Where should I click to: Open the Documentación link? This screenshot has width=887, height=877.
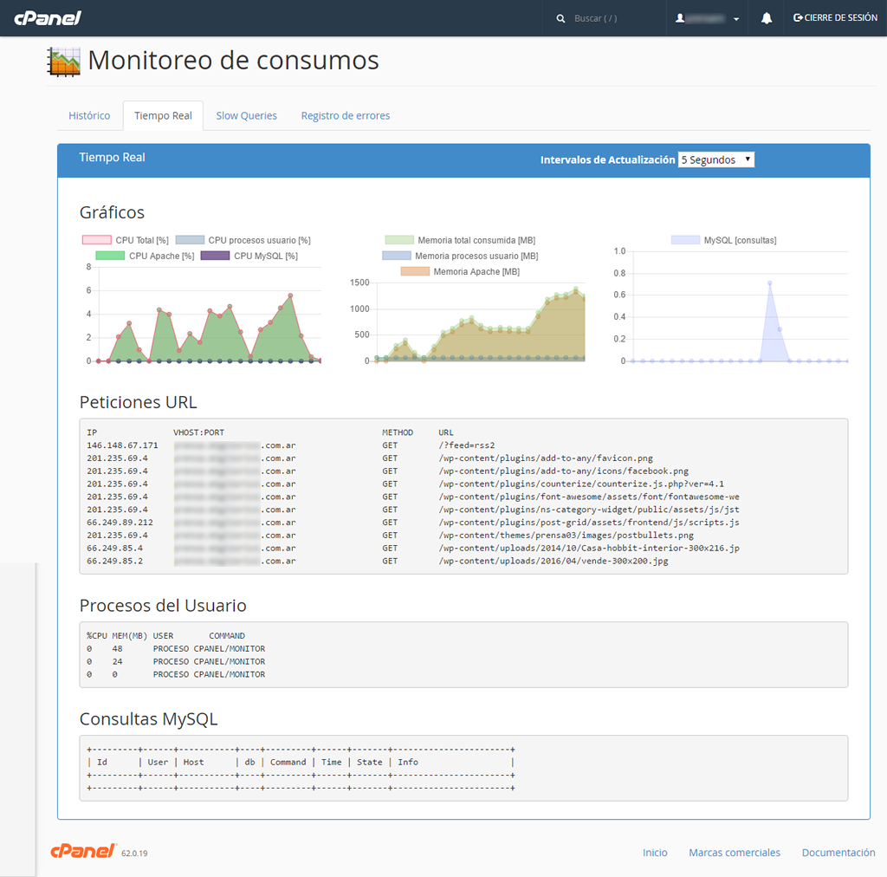pyautogui.click(x=838, y=853)
